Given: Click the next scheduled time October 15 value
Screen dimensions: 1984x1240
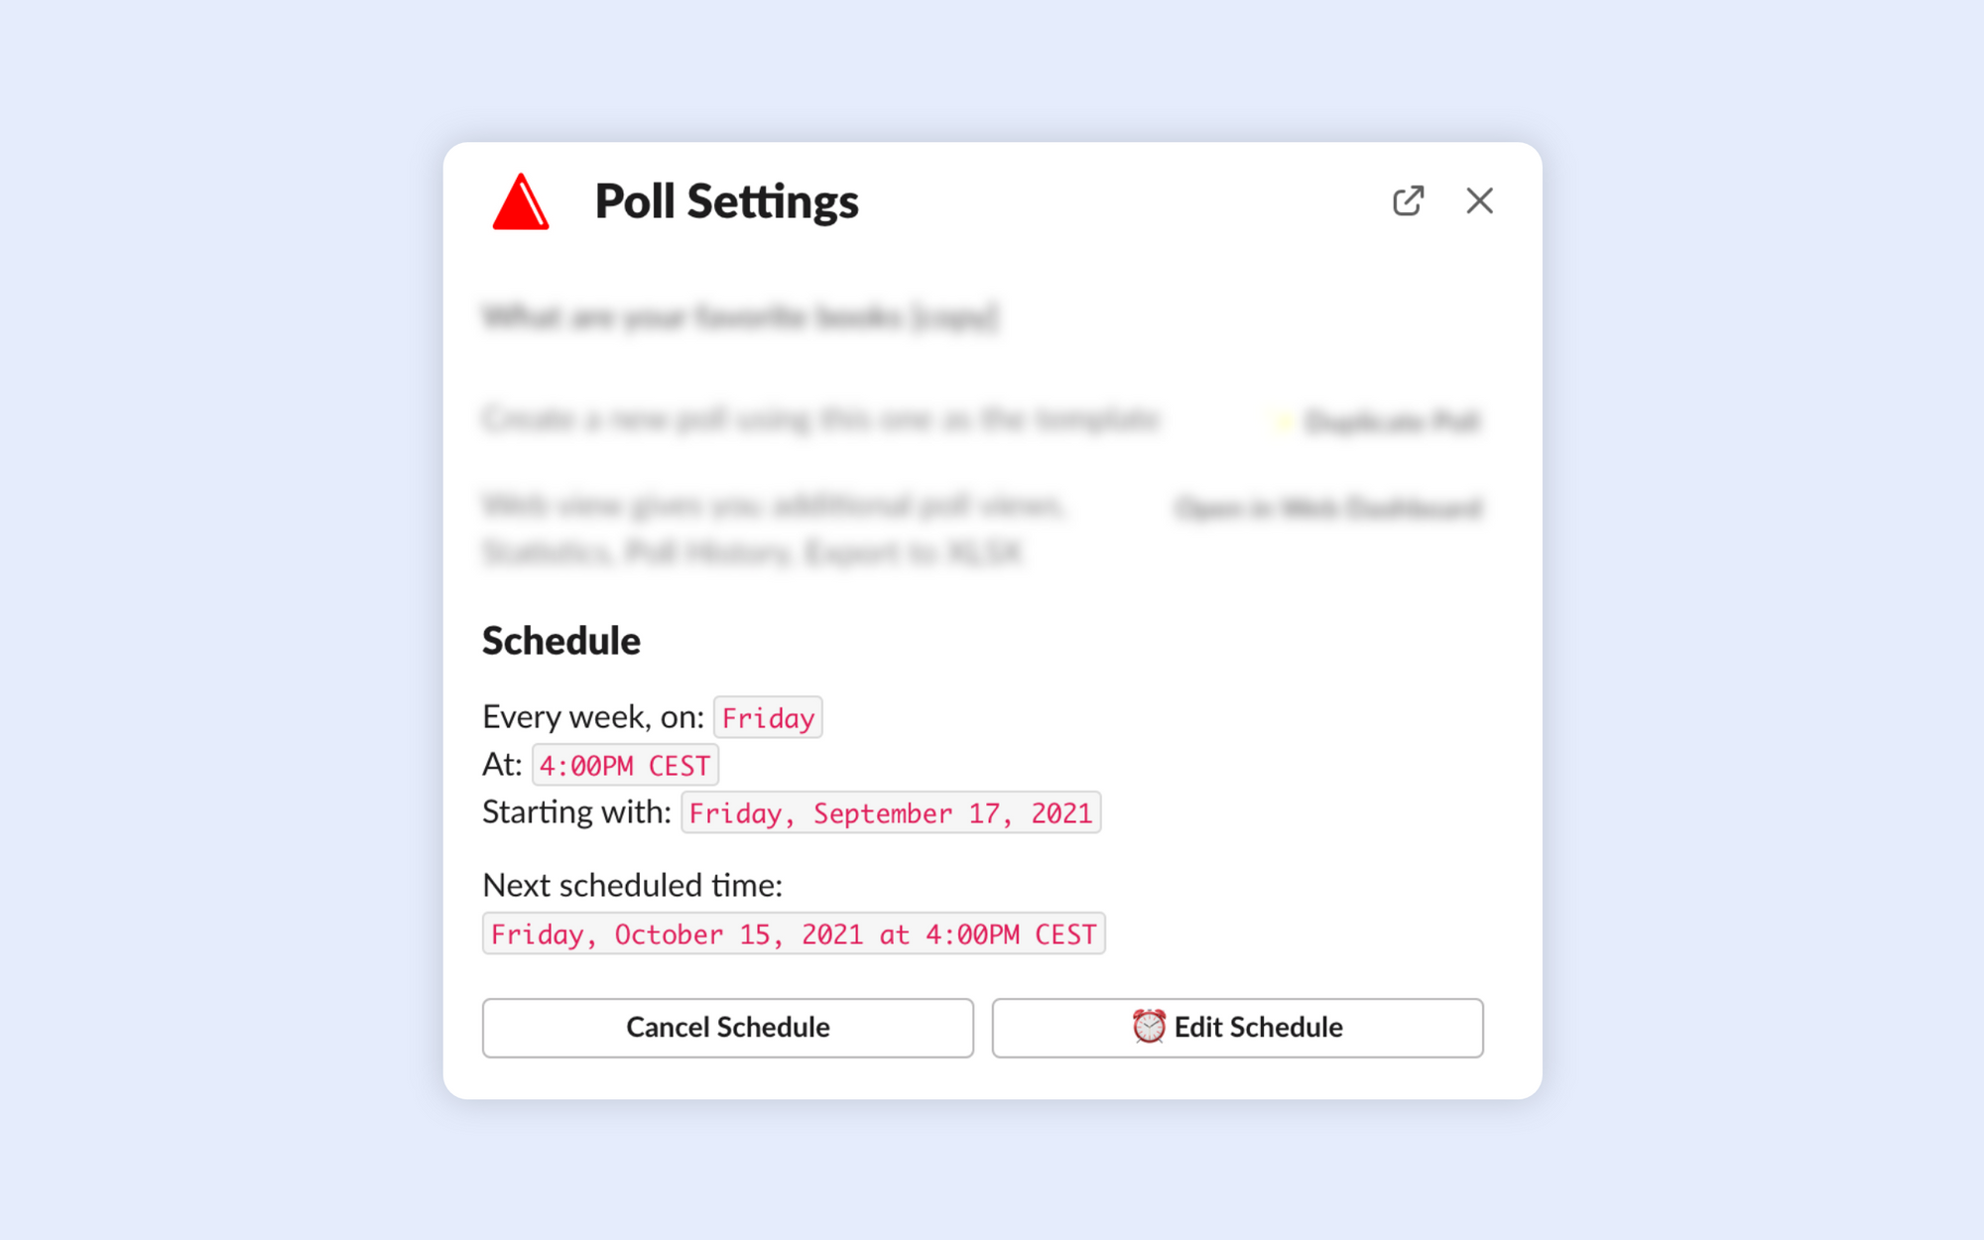Looking at the screenshot, I should coord(794,933).
